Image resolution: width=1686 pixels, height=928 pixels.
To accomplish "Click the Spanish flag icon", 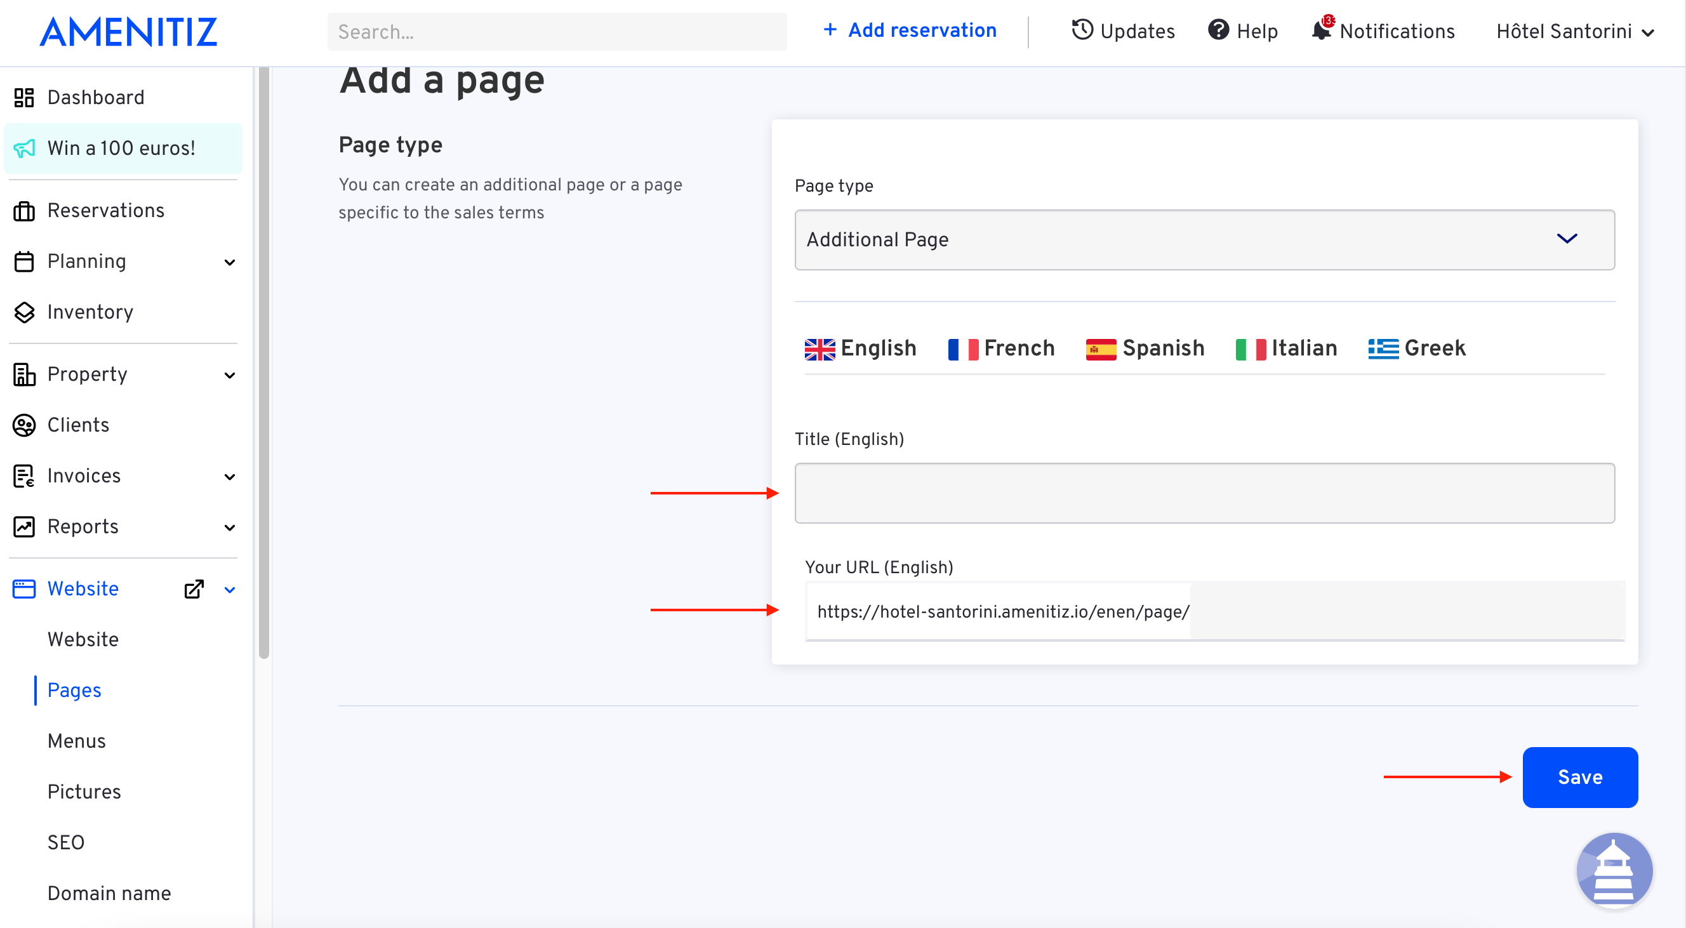I will tap(1101, 349).
